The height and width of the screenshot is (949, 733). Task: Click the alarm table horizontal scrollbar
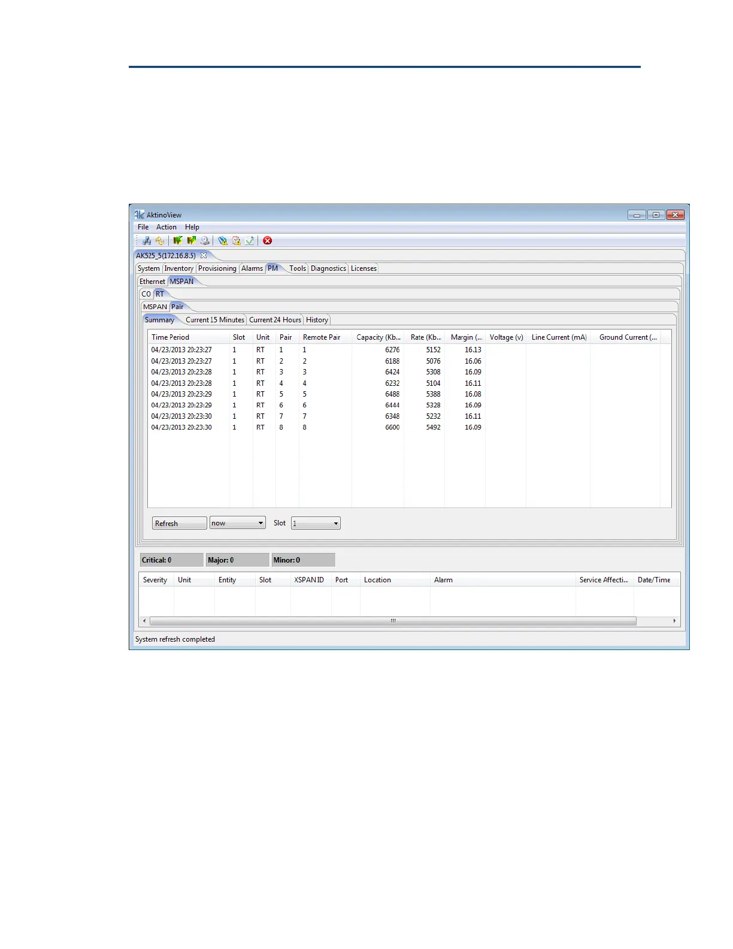(x=393, y=621)
